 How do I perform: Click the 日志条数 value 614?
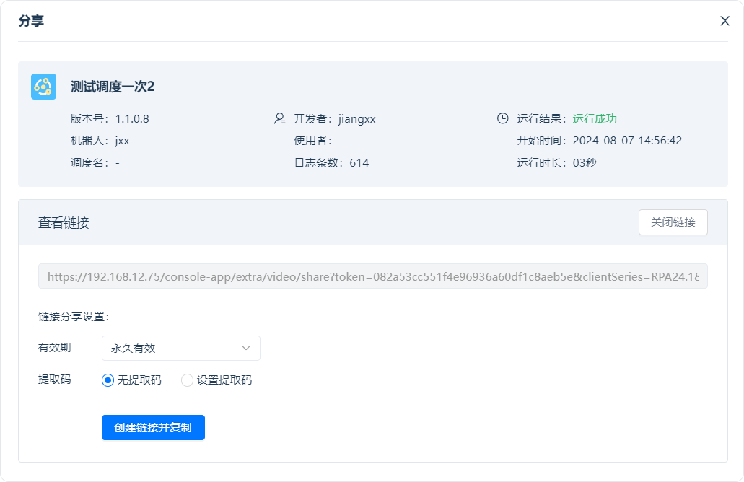pos(359,162)
